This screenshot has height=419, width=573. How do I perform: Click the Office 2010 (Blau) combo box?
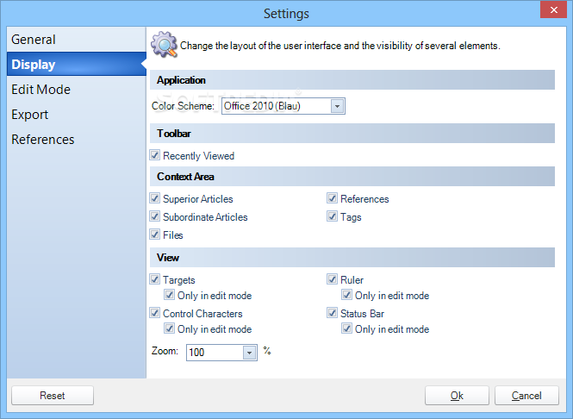tap(283, 106)
